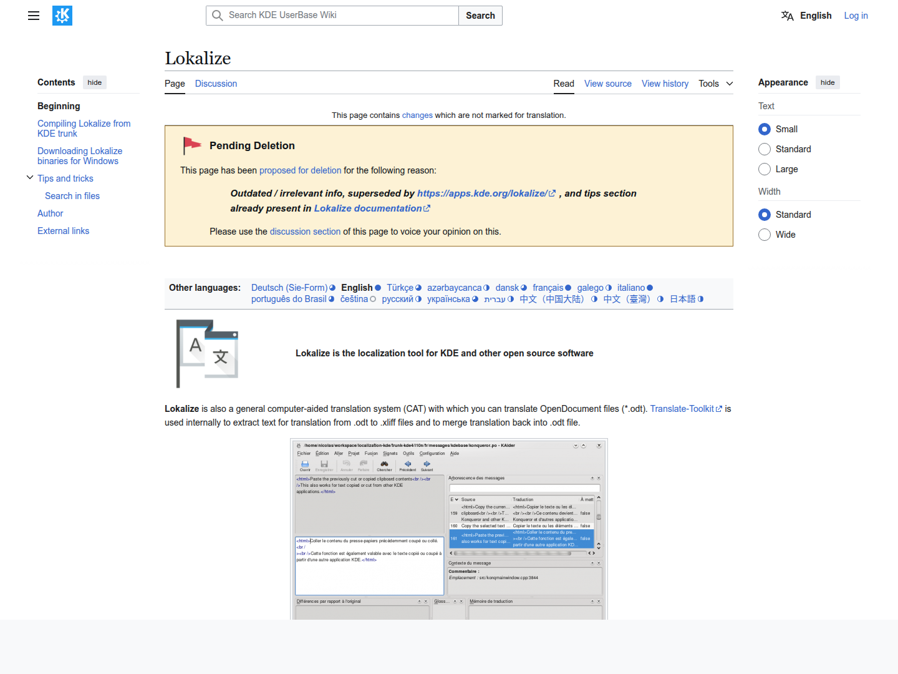Collapse the Tips and tricks section
898x674 pixels.
click(x=30, y=178)
